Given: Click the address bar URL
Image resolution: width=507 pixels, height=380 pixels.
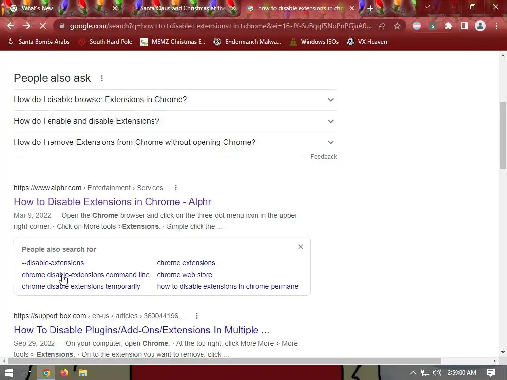Looking at the screenshot, I should pyautogui.click(x=220, y=26).
